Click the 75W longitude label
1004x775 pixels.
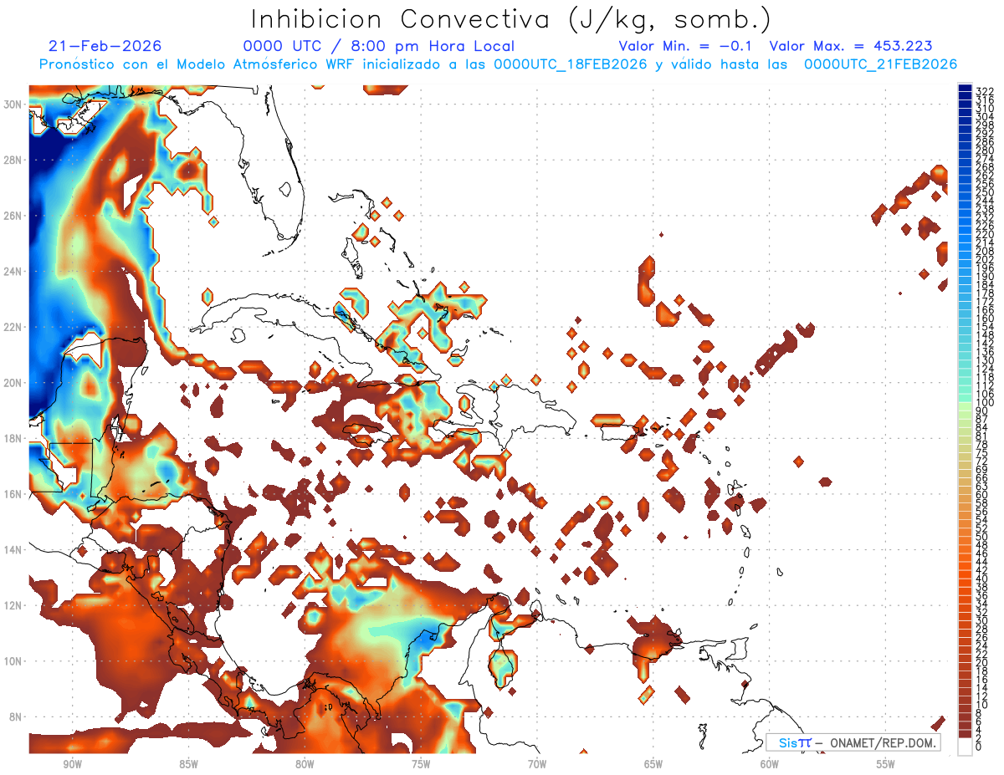click(x=421, y=764)
